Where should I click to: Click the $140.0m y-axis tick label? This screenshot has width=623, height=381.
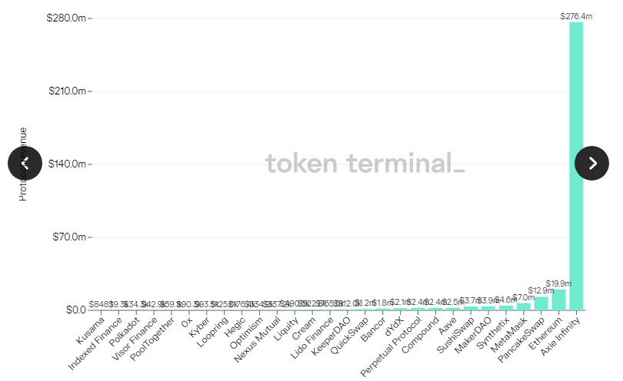coord(67,164)
